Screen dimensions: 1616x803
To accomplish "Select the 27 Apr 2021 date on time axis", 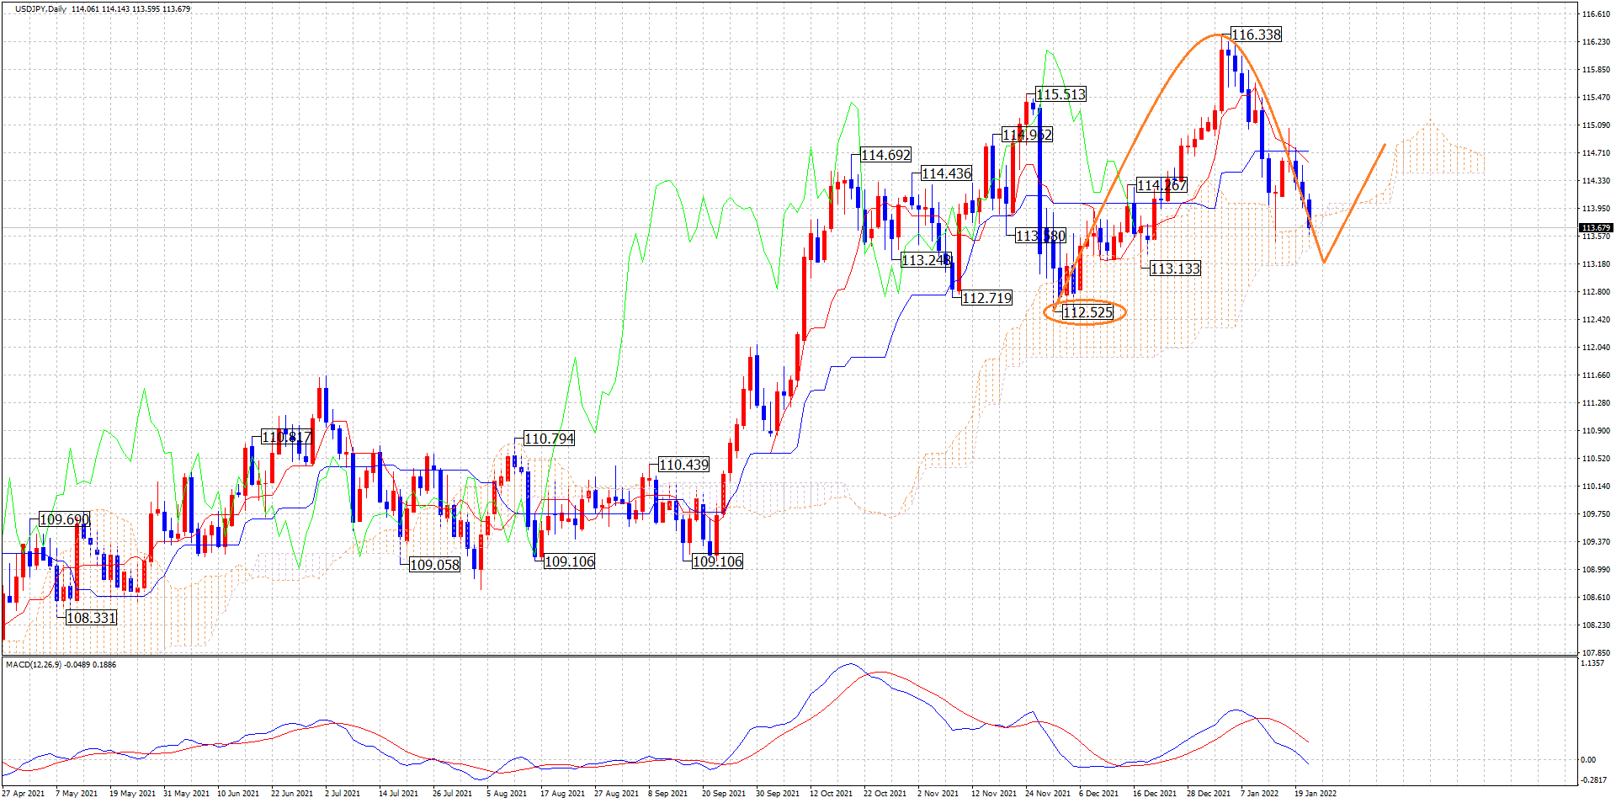I will click(x=24, y=793).
